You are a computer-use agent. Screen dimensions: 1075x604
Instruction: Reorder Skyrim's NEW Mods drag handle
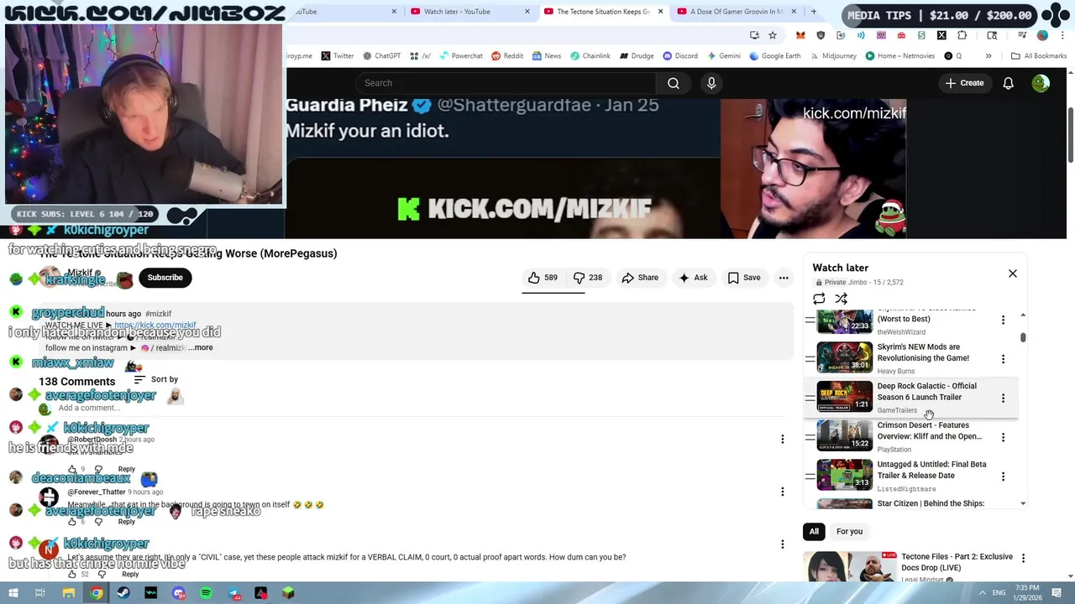tap(810, 359)
